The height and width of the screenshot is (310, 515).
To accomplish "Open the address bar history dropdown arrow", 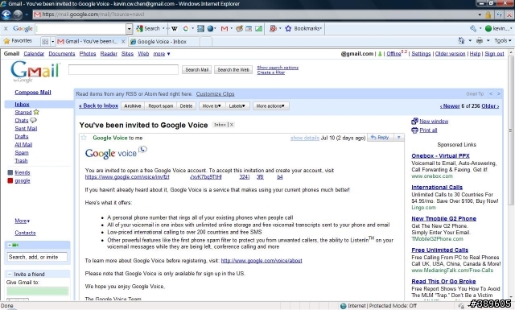I will point(480,14).
